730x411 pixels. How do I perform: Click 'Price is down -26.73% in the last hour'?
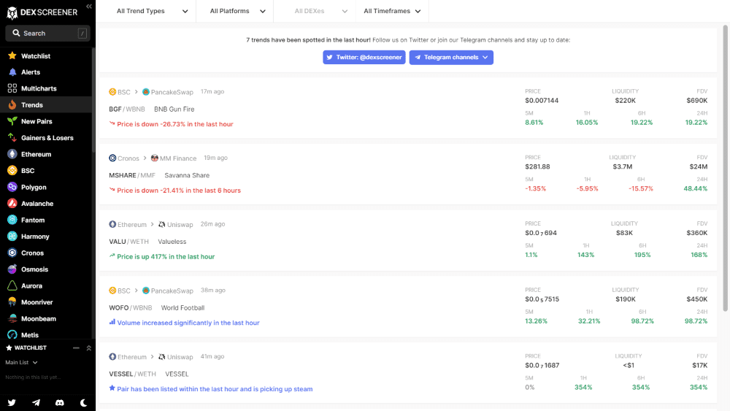175,124
